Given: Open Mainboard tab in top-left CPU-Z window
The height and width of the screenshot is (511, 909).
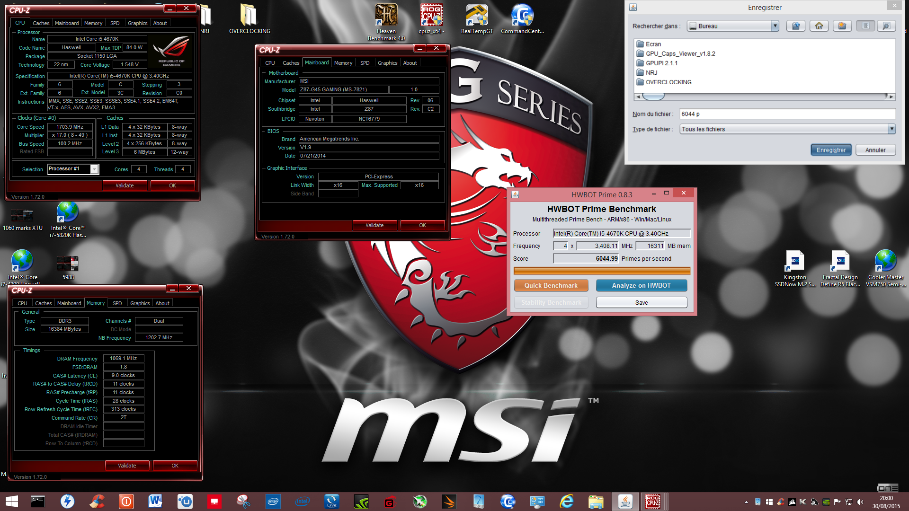Looking at the screenshot, I should pos(67,23).
